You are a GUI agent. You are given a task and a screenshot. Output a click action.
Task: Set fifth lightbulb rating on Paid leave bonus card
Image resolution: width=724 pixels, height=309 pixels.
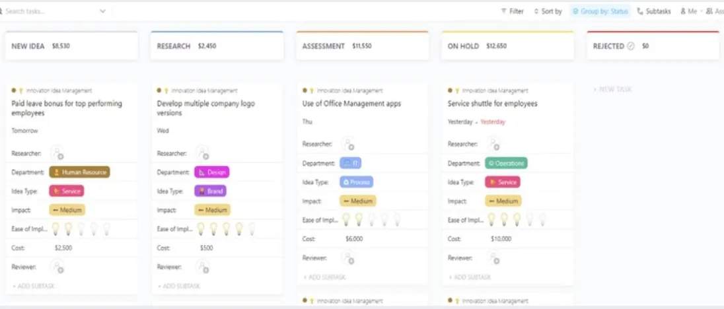tap(106, 228)
